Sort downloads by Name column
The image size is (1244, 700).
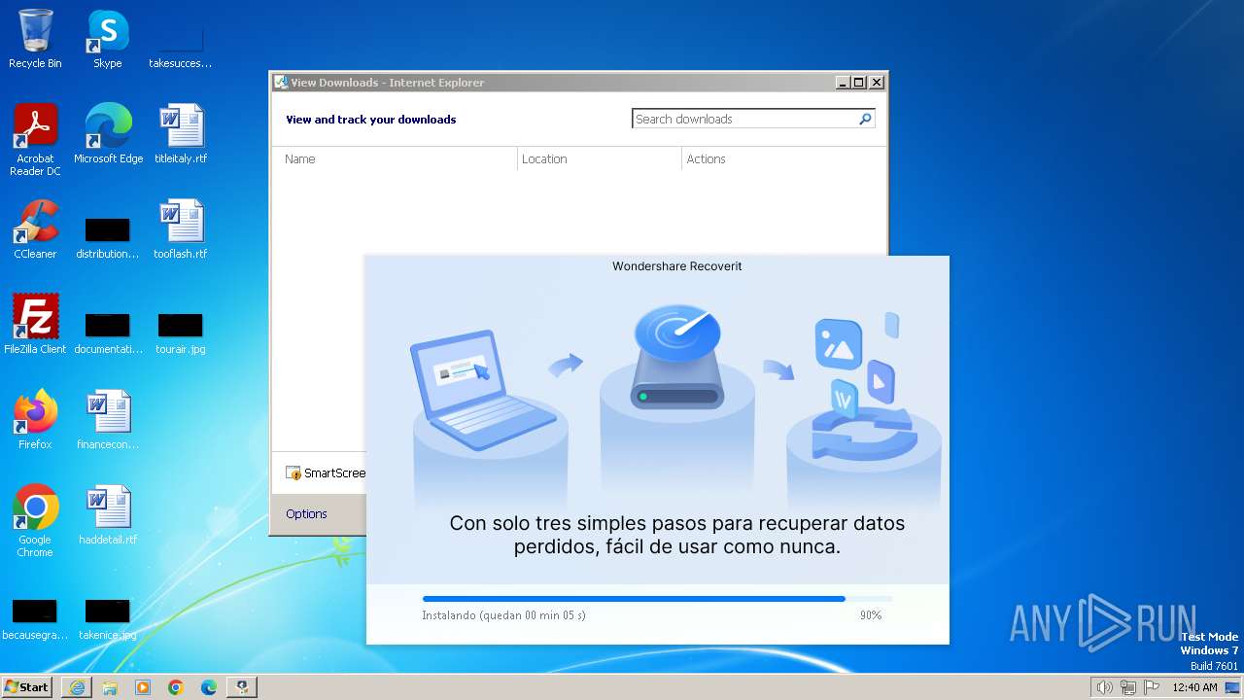pyautogui.click(x=395, y=158)
